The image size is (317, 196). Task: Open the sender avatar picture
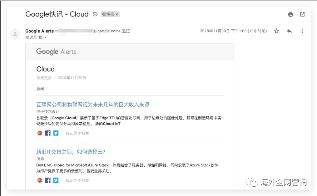(x=15, y=34)
